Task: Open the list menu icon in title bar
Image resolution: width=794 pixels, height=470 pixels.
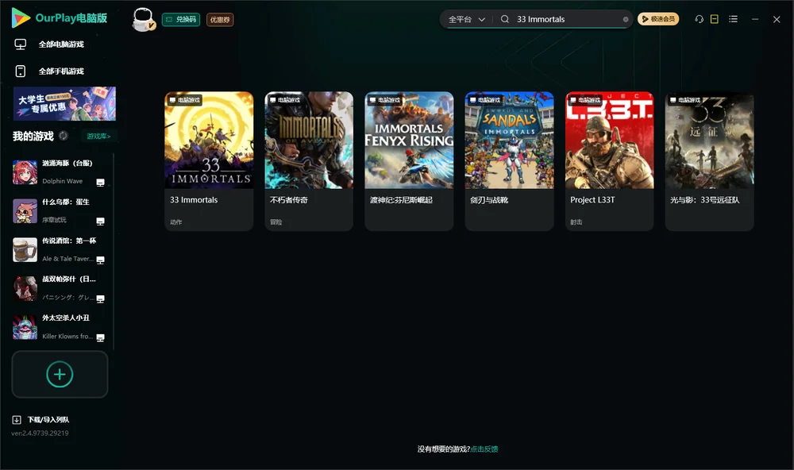Action: click(733, 19)
